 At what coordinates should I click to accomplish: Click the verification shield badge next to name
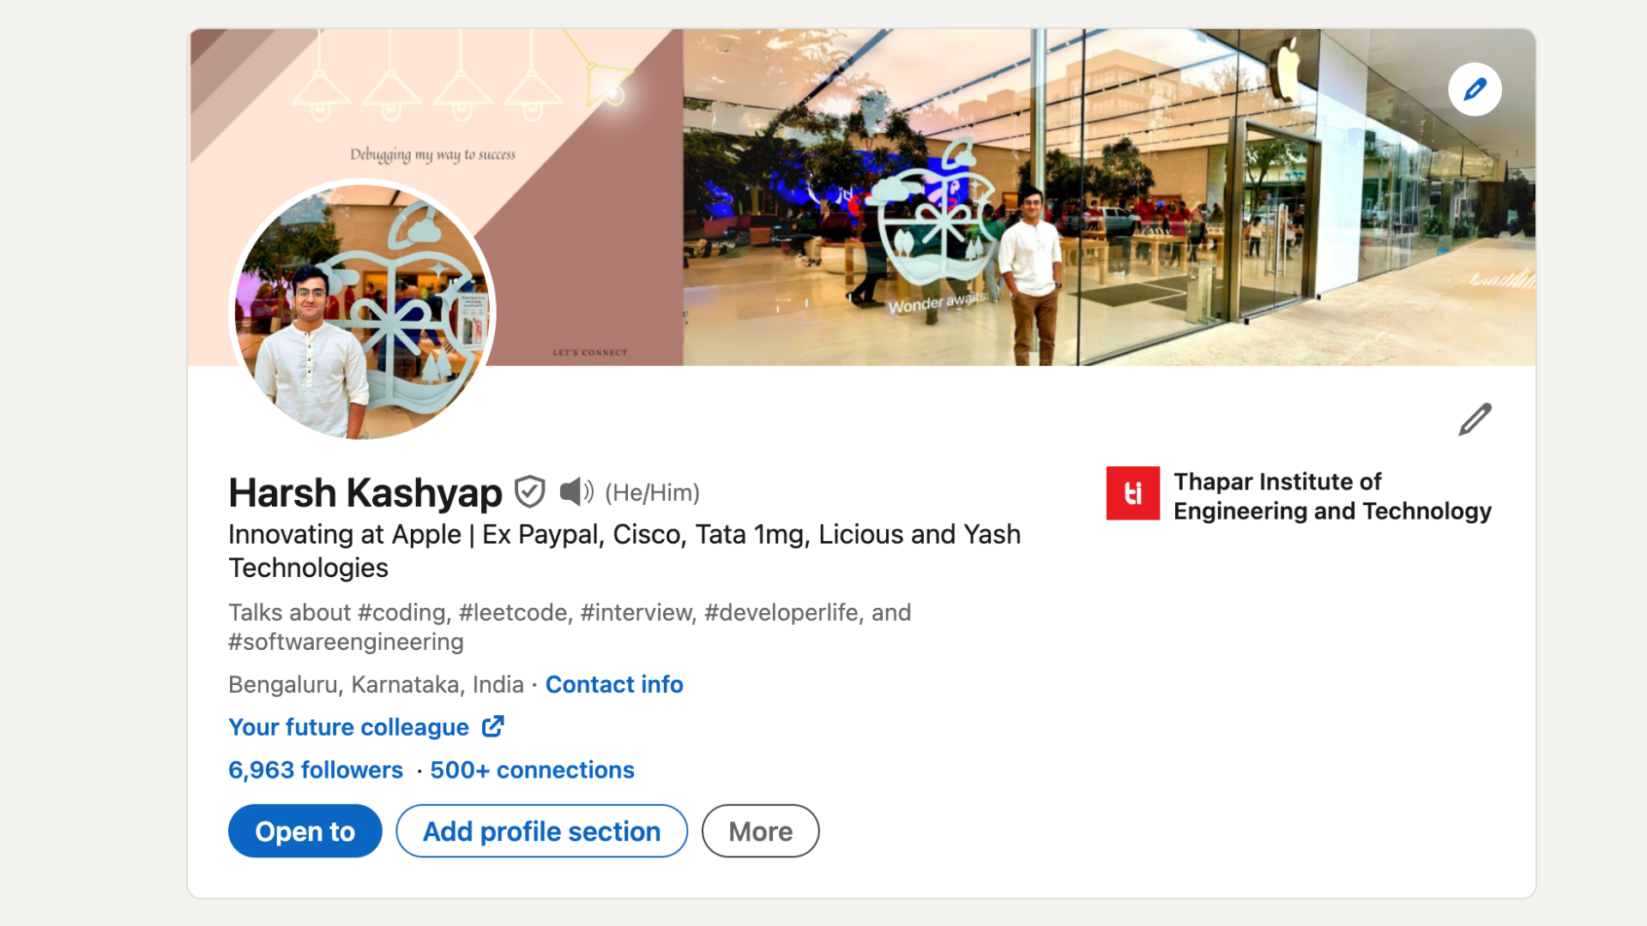[x=530, y=492]
